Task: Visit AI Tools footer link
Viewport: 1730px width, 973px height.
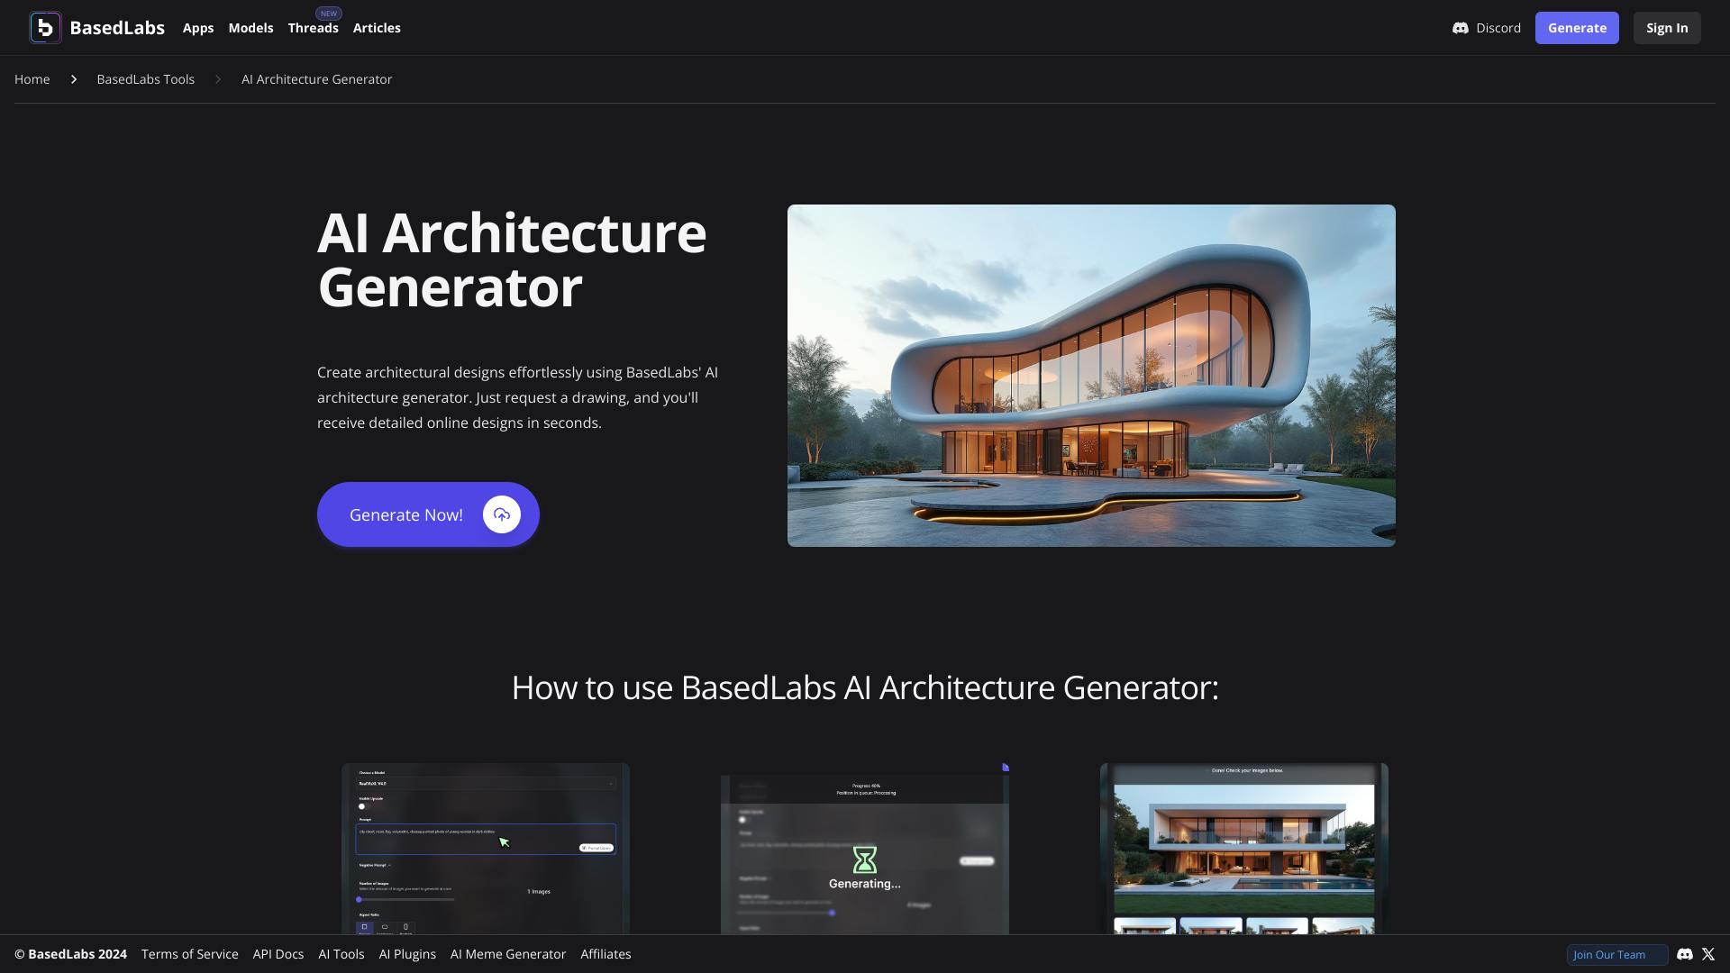Action: (341, 954)
